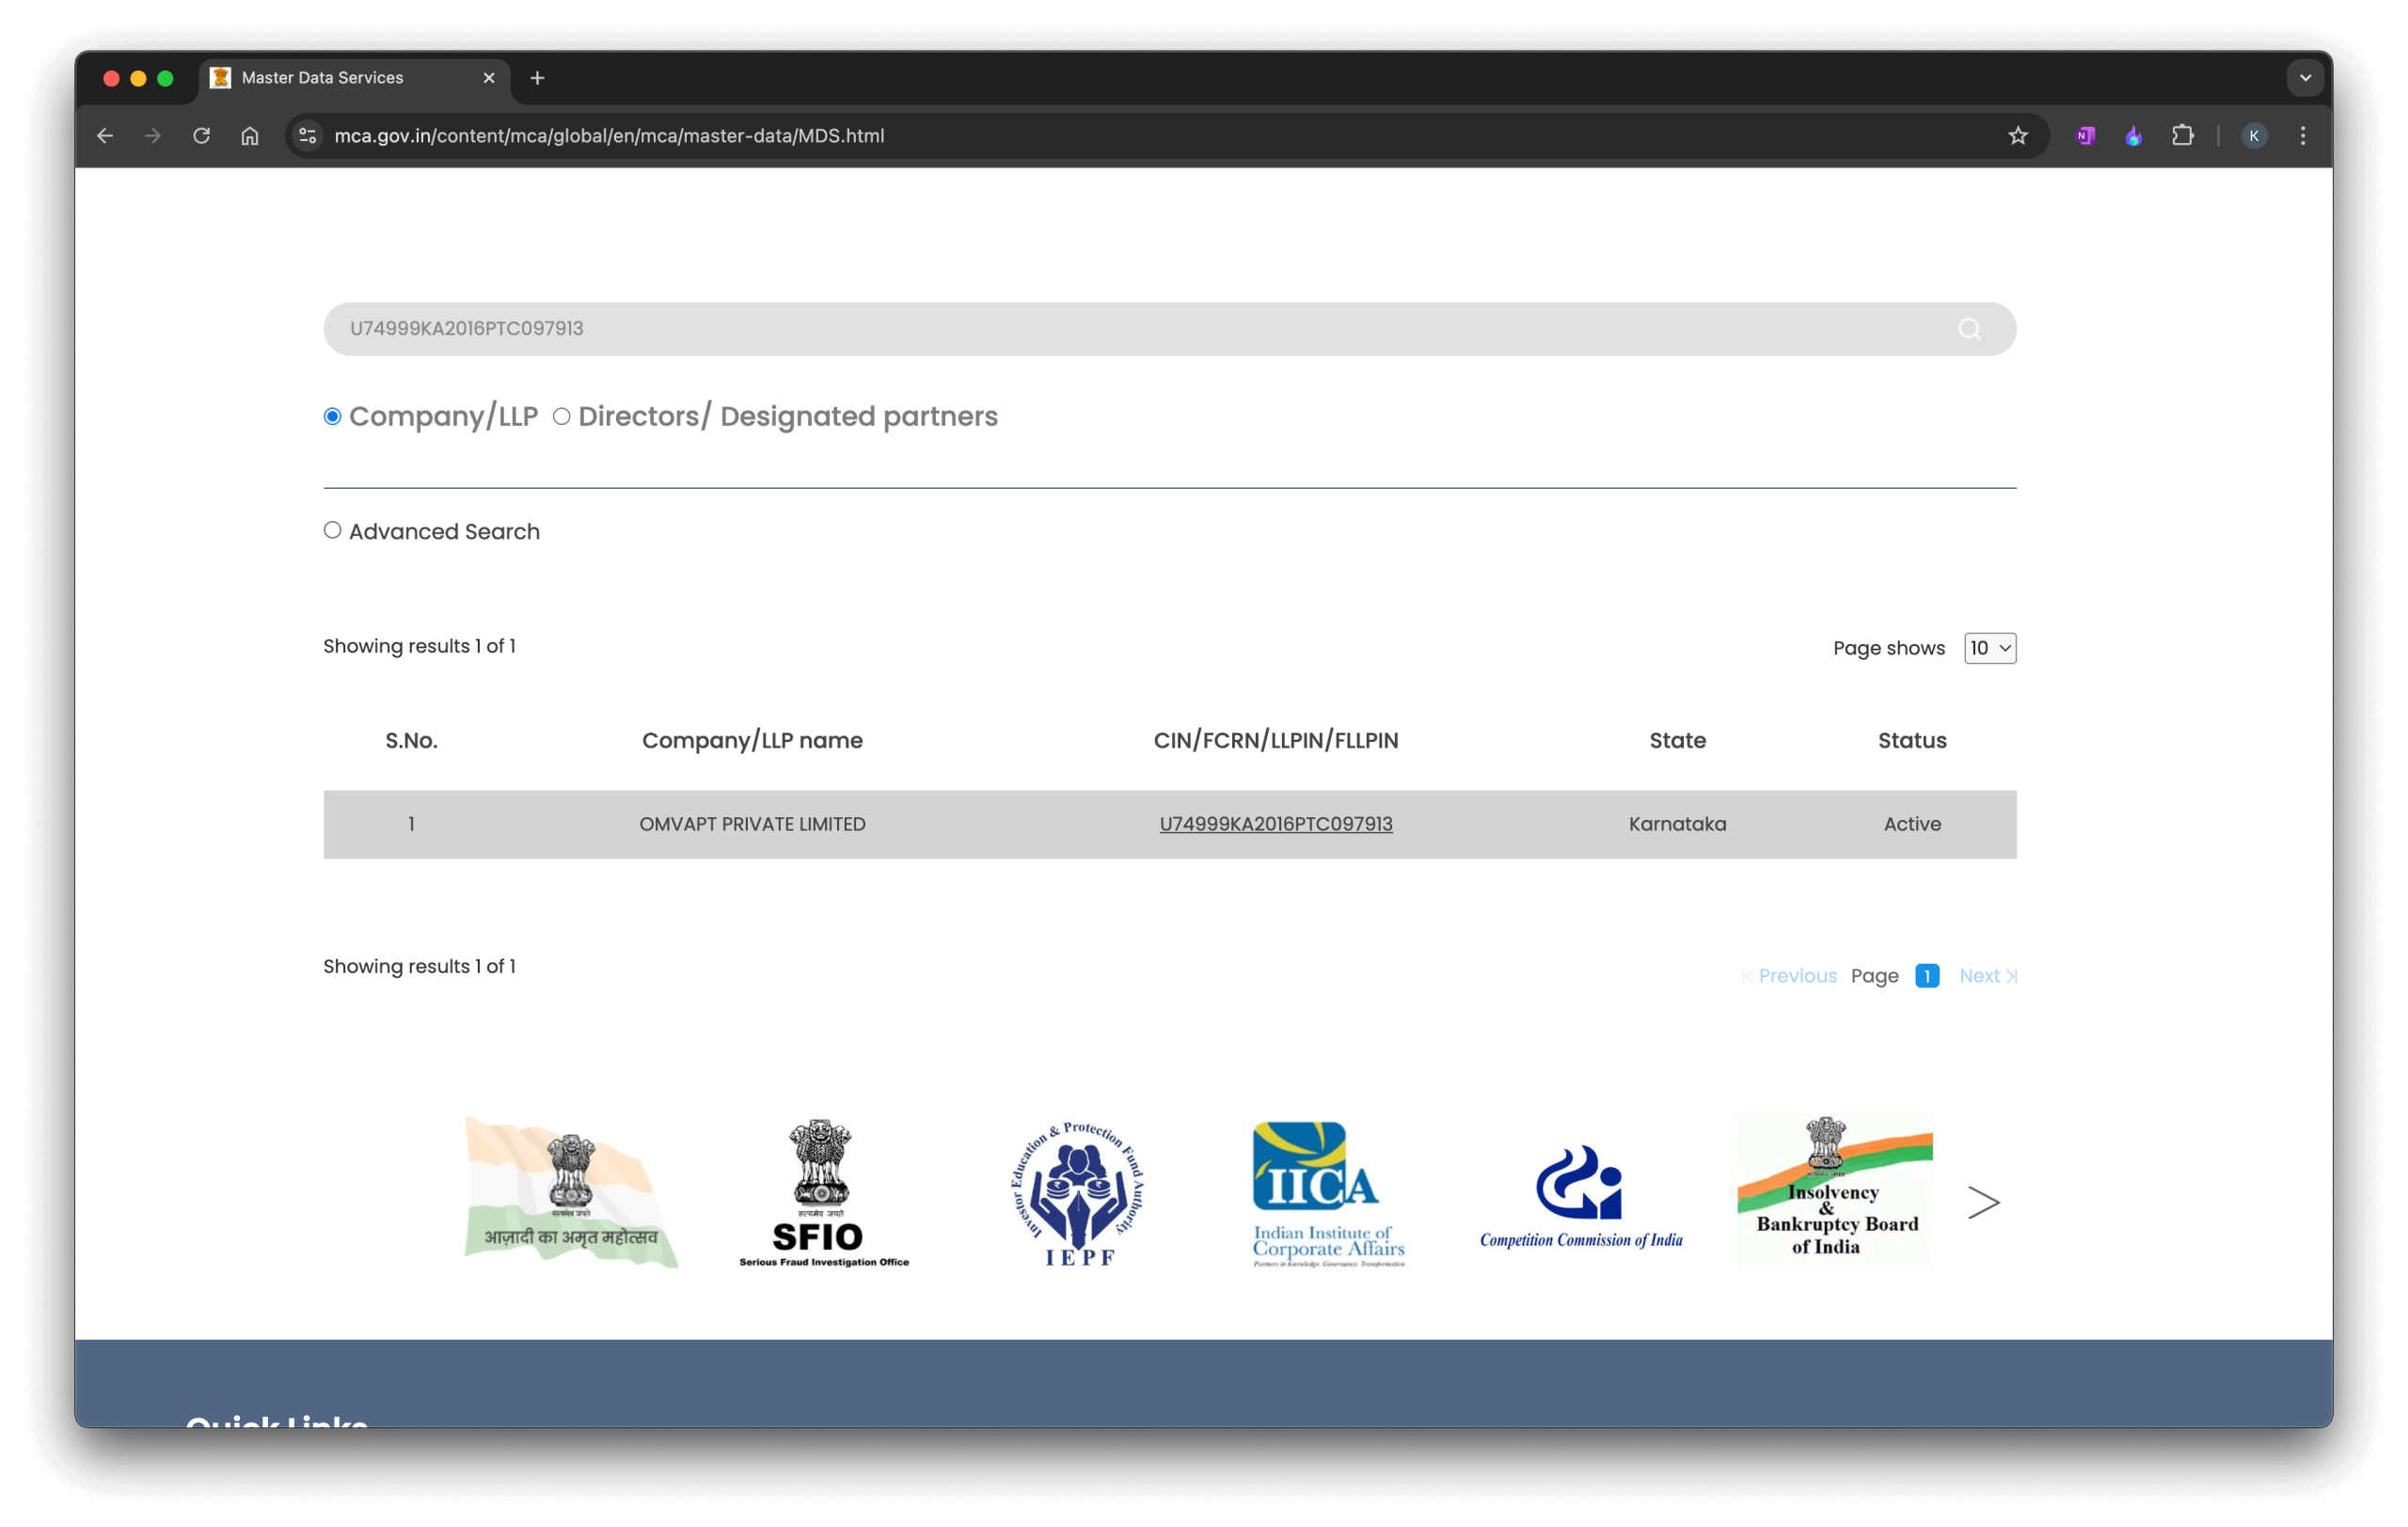Click the purple flame extension icon
This screenshot has width=2408, height=1527.
click(2133, 136)
